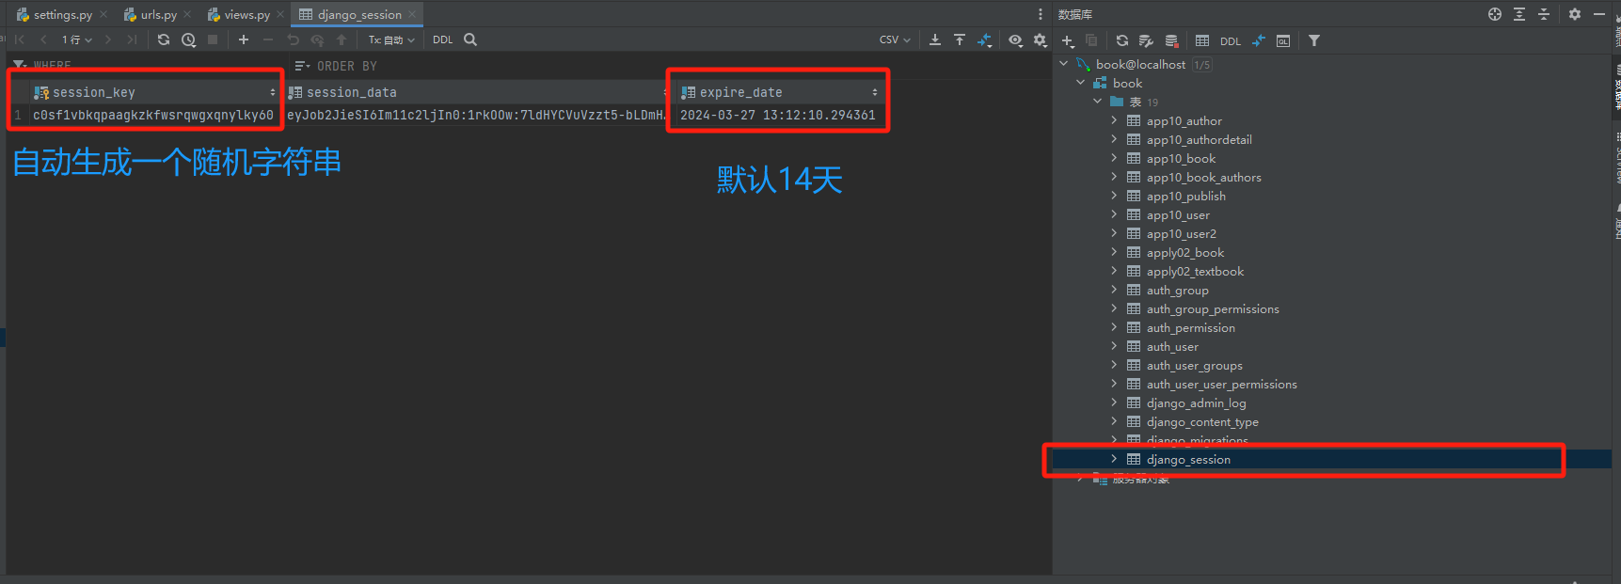Click the ORDER BY filter field
Image resolution: width=1621 pixels, height=584 pixels.
click(346, 66)
